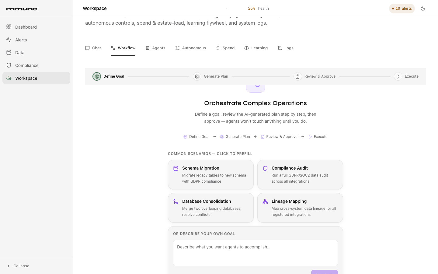Go to the Learning tab
438x274 pixels.
pos(256,48)
